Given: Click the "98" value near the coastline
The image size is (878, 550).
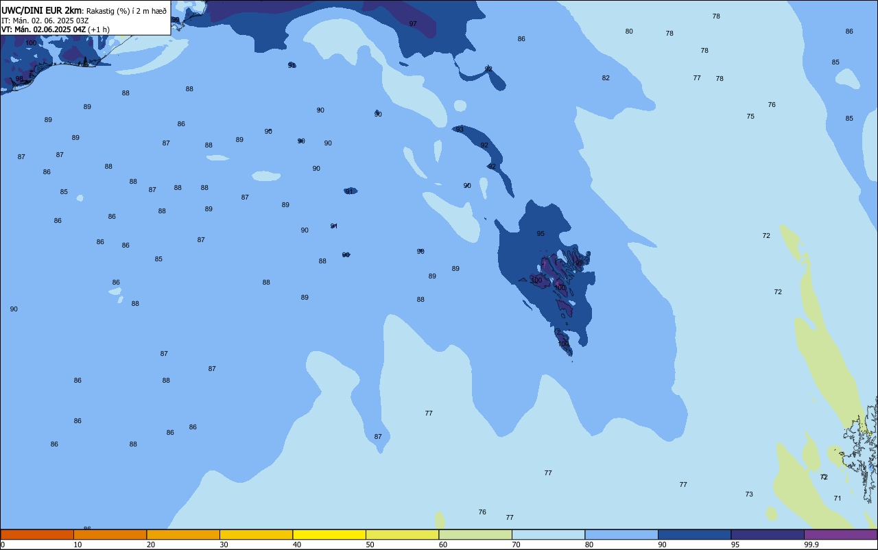Looking at the screenshot, I should point(19,79).
